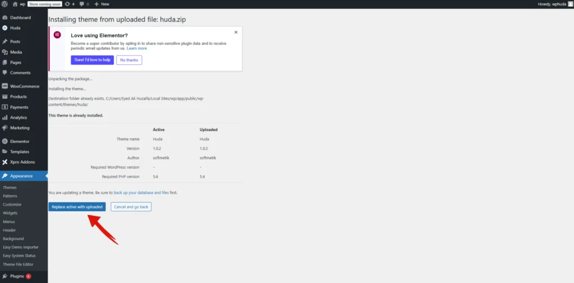Viewport: 574px width, 283px height.
Task: Open Dashboard menu item
Action: [21, 17]
